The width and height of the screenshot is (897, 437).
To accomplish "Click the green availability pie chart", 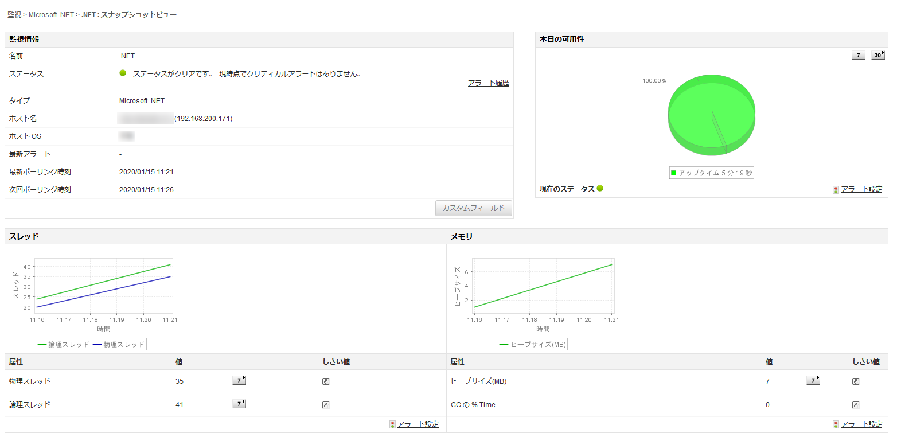I will click(711, 115).
